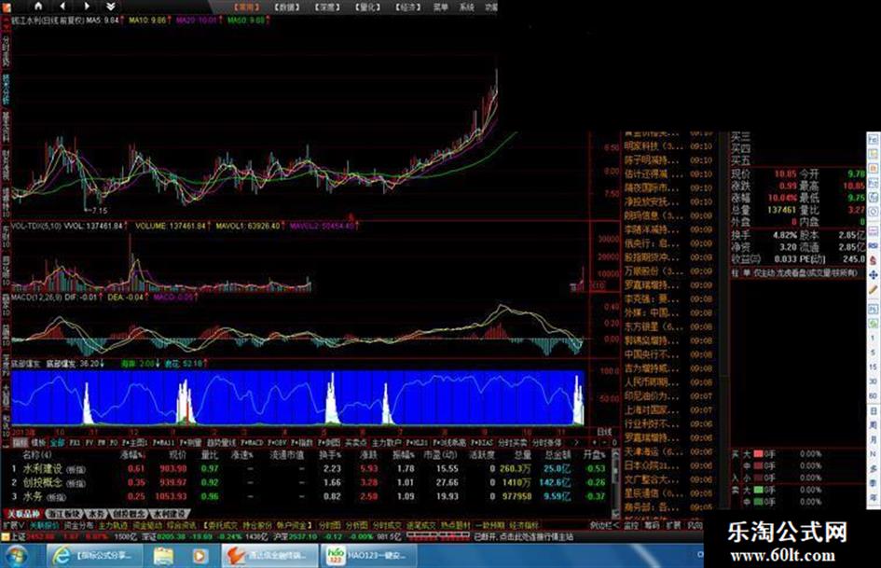The height and width of the screenshot is (568, 881).
Task: Click the 逐笔成交 button
Action: 420,525
